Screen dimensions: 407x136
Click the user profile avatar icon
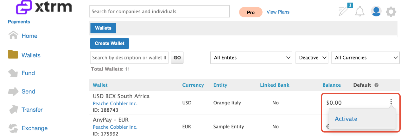tap(376, 12)
